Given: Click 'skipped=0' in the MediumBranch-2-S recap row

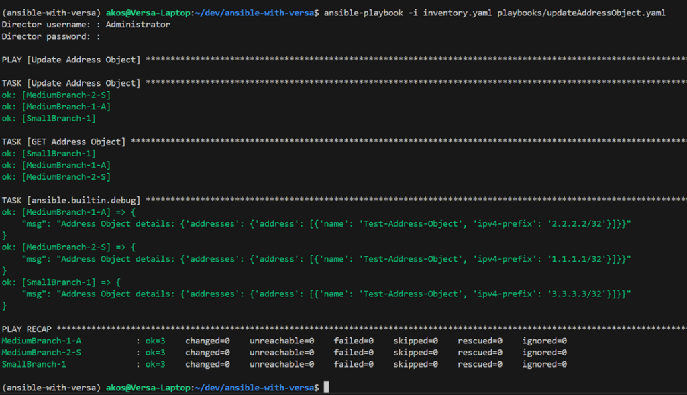Looking at the screenshot, I should 416,353.
